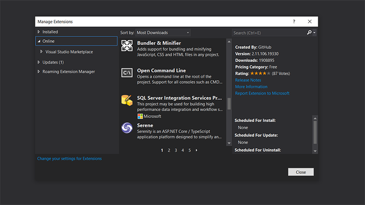Click the Open Command Line extension icon
Viewport: 365px width, 205px height.
coord(127,73)
